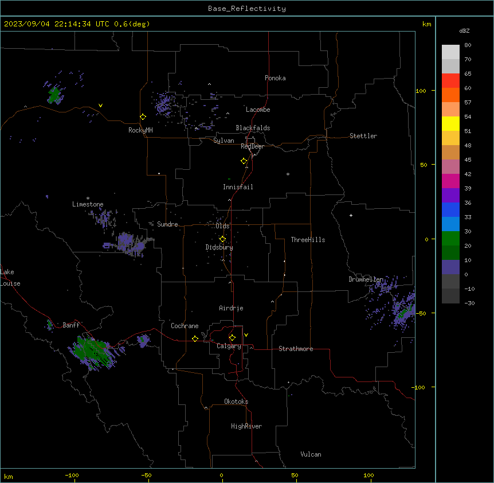Image resolution: width=494 pixels, height=483 pixels.
Task: Click the Base_Reflectivity title
Action: 247,9
